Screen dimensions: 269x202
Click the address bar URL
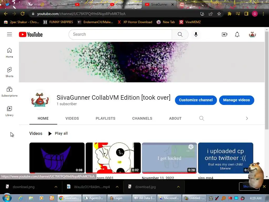[x=81, y=14]
